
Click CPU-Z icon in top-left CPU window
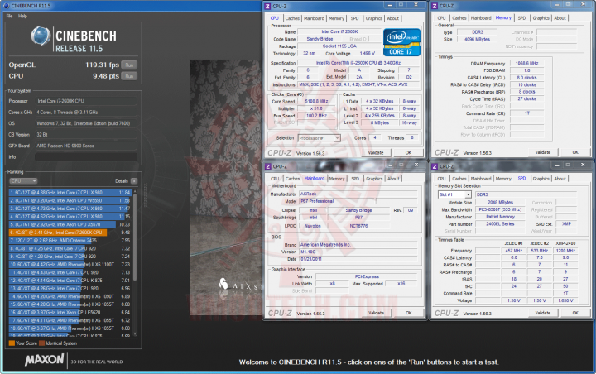pyautogui.click(x=267, y=6)
